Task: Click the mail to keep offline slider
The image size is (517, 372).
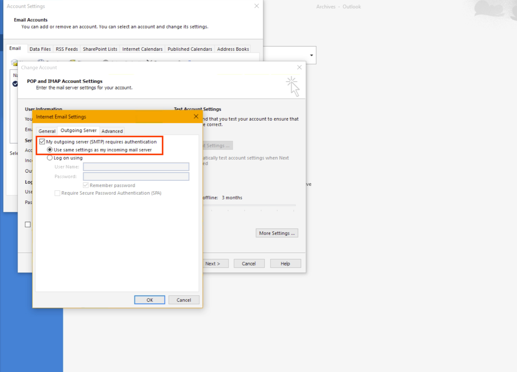Action: point(249,205)
